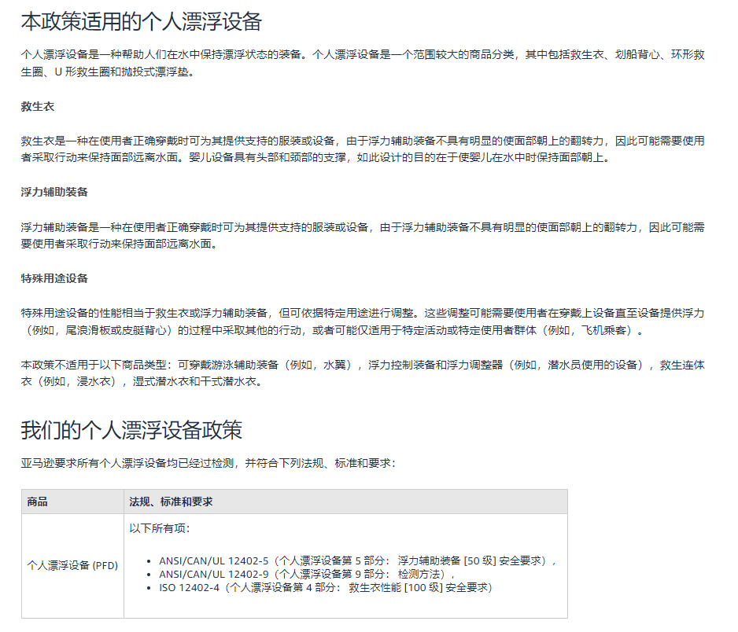
Task: Click the 法规、标准和要求 column header
Action: (x=171, y=502)
